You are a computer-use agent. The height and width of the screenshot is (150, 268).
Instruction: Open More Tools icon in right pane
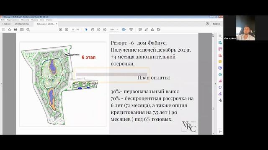coord(220,100)
